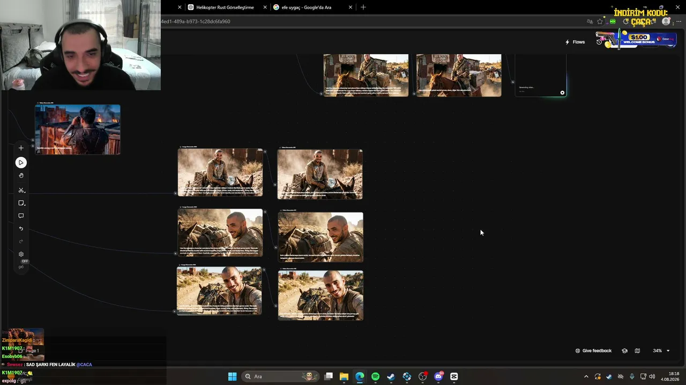686x385 pixels.
Task: Click the taskbar Ara search box
Action: [281, 376]
